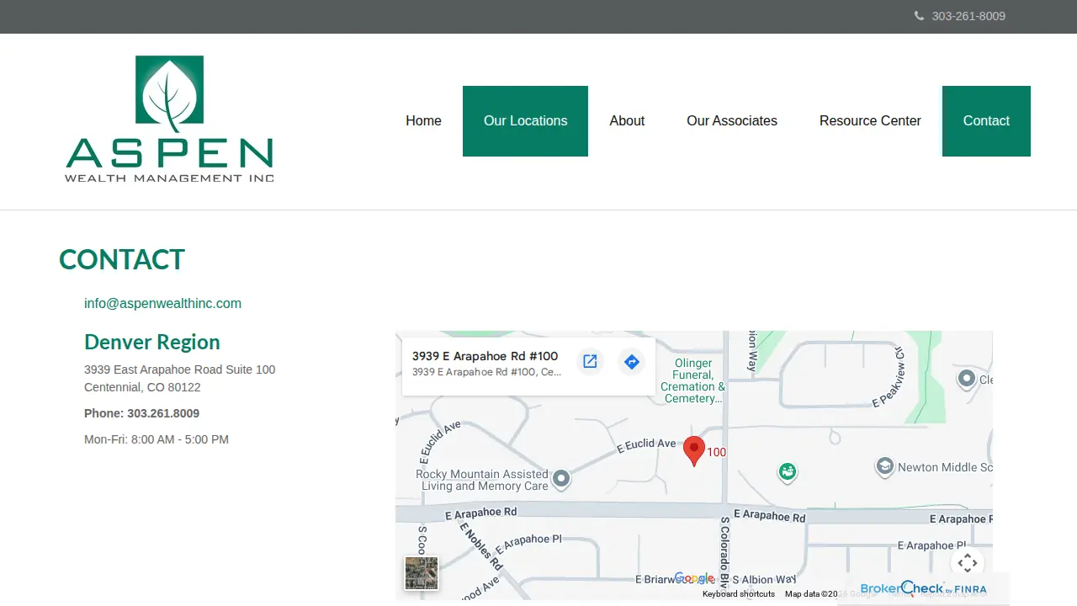
Task: Call 303-261-8009 from top bar
Action: 968,16
